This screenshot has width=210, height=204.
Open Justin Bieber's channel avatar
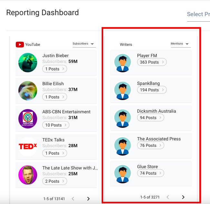[x=28, y=63]
